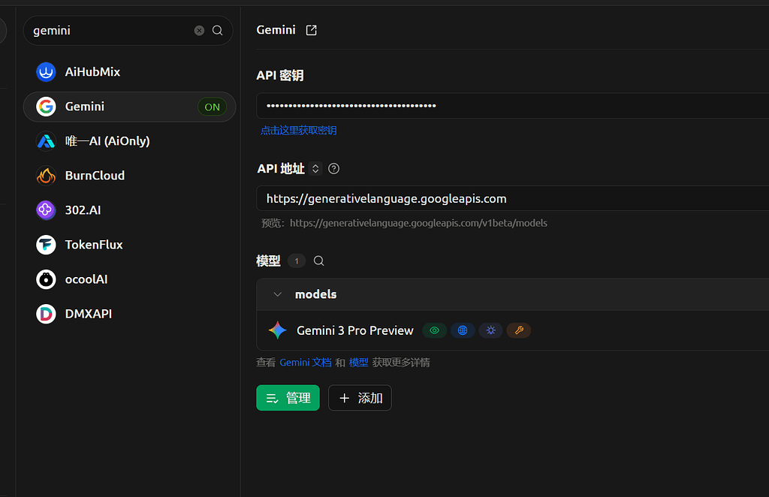
Task: Click the API 密钥 password field
Action: pos(512,105)
